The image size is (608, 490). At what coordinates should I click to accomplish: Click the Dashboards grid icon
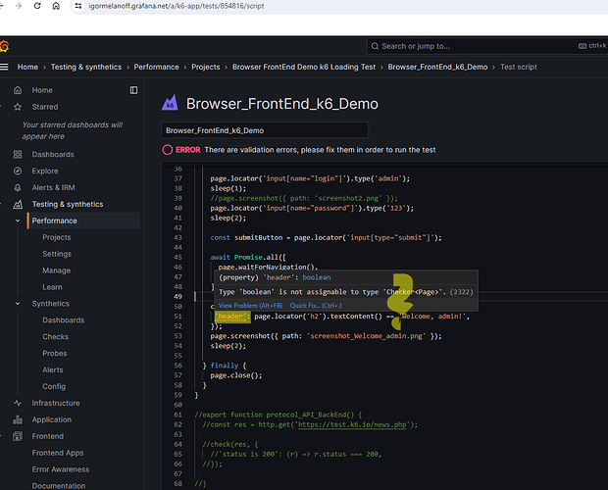(18, 155)
